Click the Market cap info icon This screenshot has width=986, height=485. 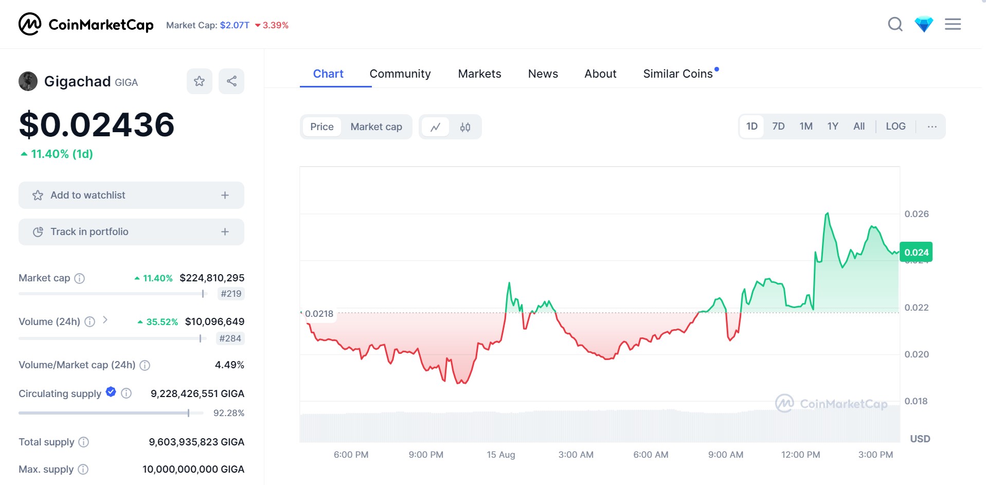pos(80,278)
